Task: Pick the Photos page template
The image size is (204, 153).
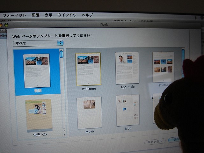Action: point(163,67)
